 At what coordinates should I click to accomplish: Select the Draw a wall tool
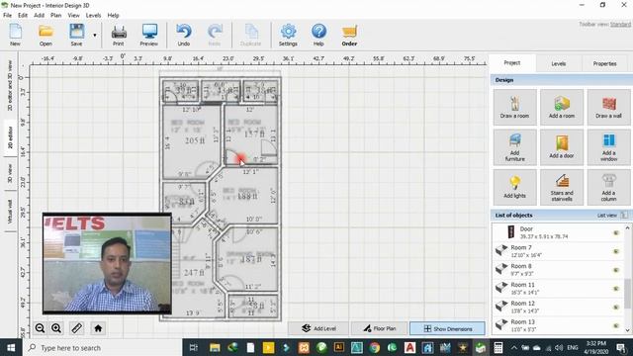click(609, 107)
